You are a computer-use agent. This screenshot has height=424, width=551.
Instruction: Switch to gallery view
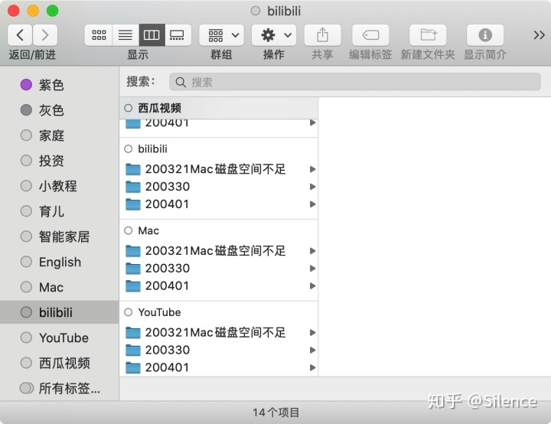(178, 34)
